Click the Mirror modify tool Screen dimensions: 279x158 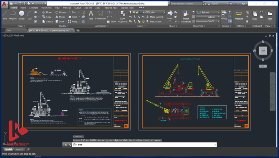(60, 17)
